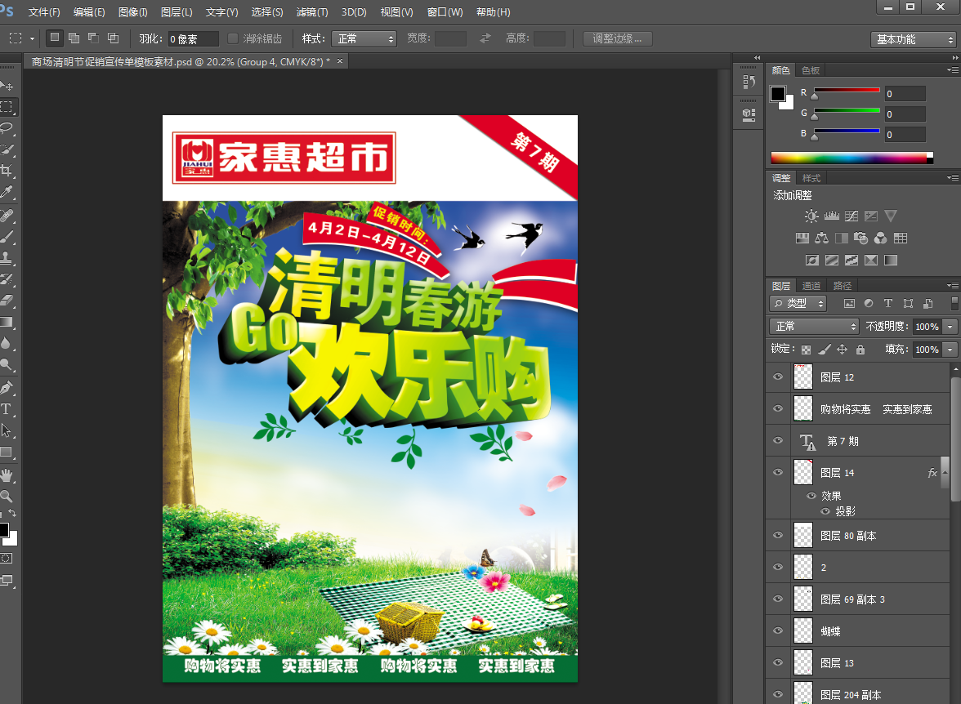Click Brightness/Contrast adjustment icon
The image size is (961, 704).
[x=811, y=216]
